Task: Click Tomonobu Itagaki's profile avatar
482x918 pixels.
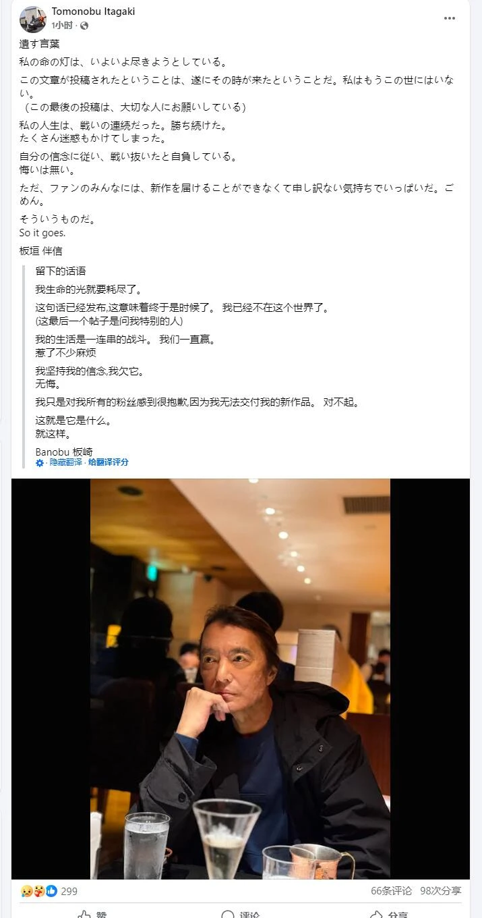Action: click(x=33, y=20)
